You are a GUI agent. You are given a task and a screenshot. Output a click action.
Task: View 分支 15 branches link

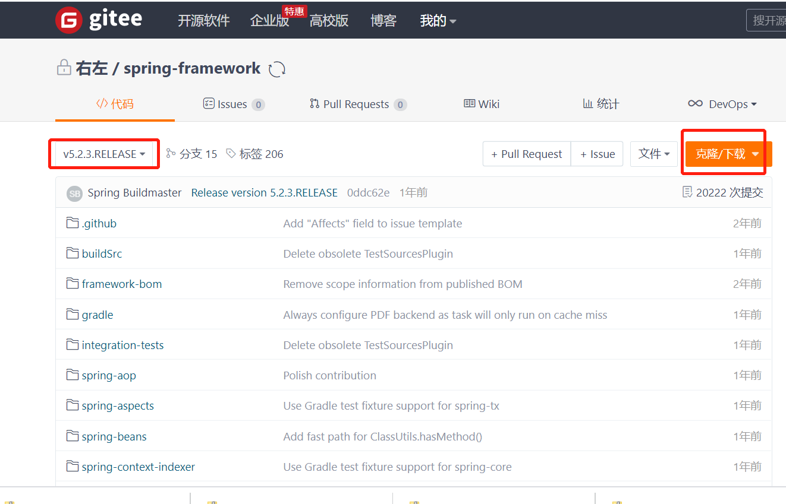(x=191, y=154)
